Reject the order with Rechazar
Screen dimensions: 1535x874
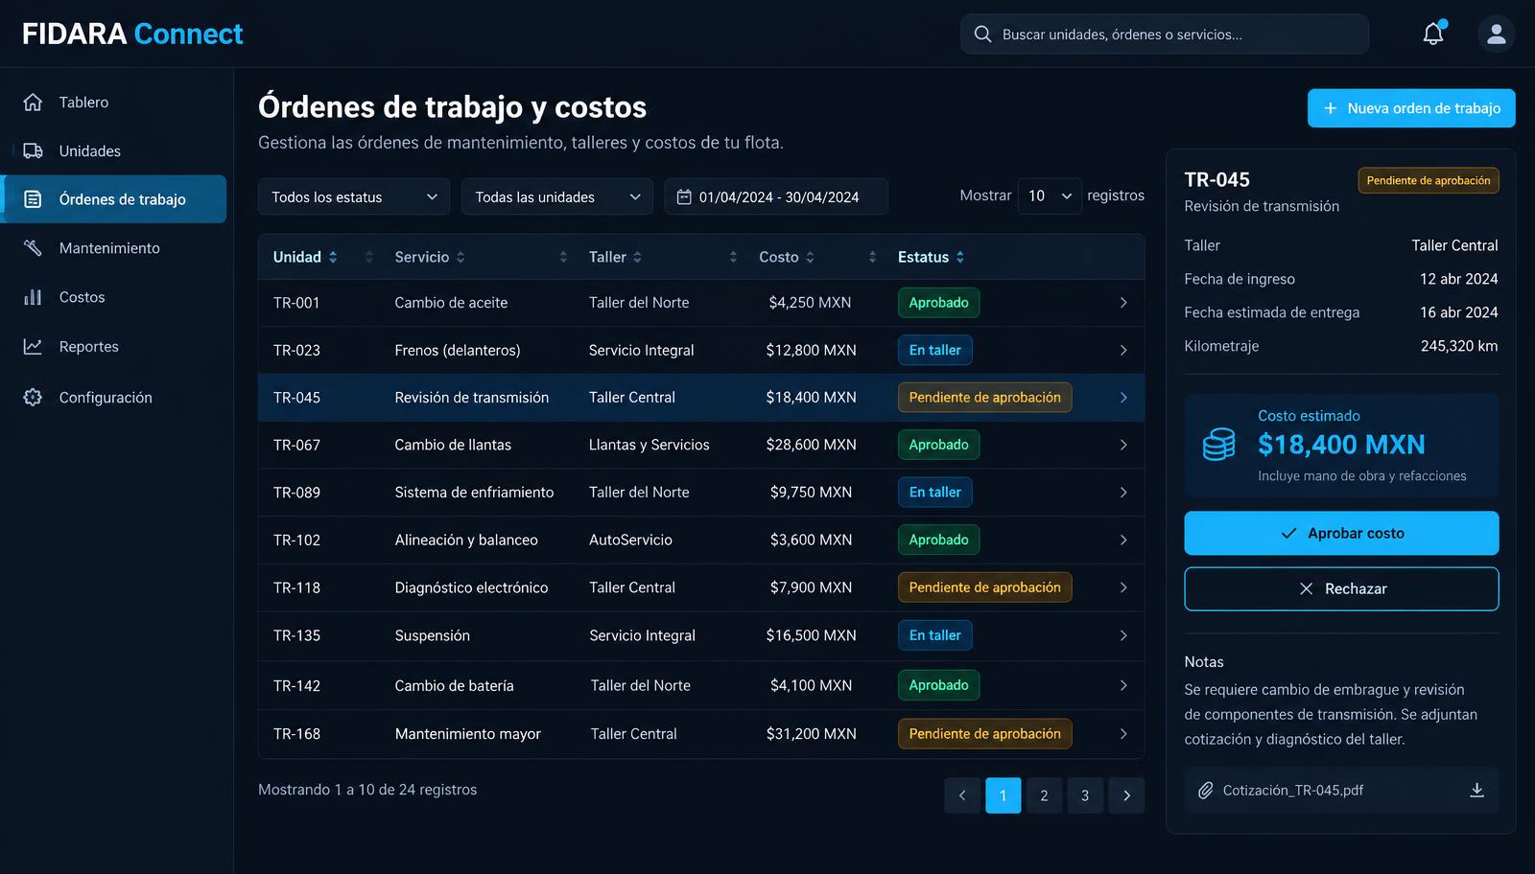tap(1341, 588)
